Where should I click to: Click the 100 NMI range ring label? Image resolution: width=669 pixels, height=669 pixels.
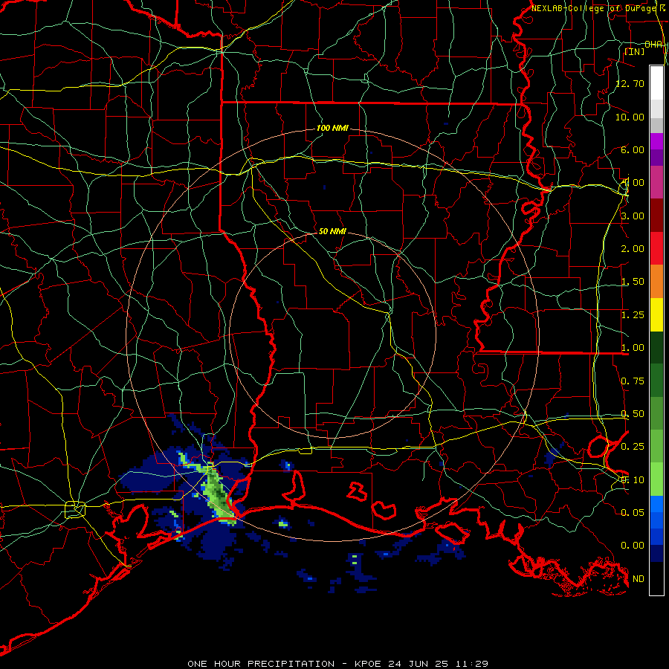332,128
